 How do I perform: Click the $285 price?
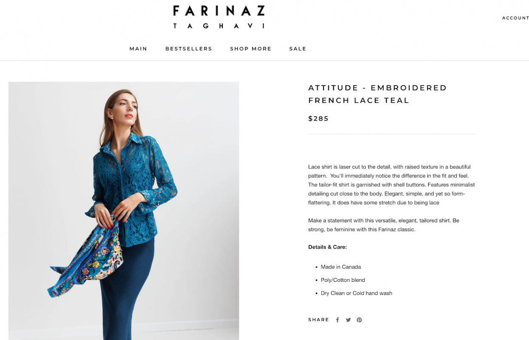click(x=319, y=119)
